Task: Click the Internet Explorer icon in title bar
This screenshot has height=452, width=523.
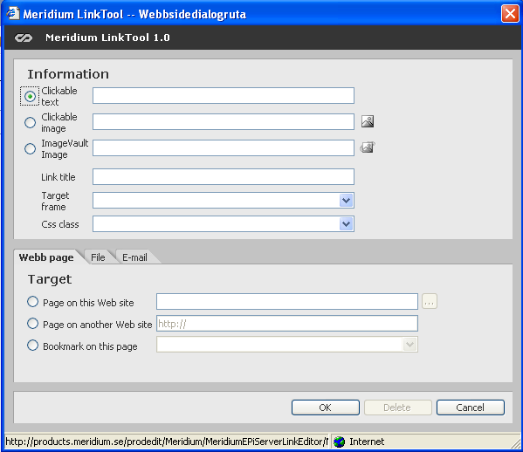Action: click(12, 13)
